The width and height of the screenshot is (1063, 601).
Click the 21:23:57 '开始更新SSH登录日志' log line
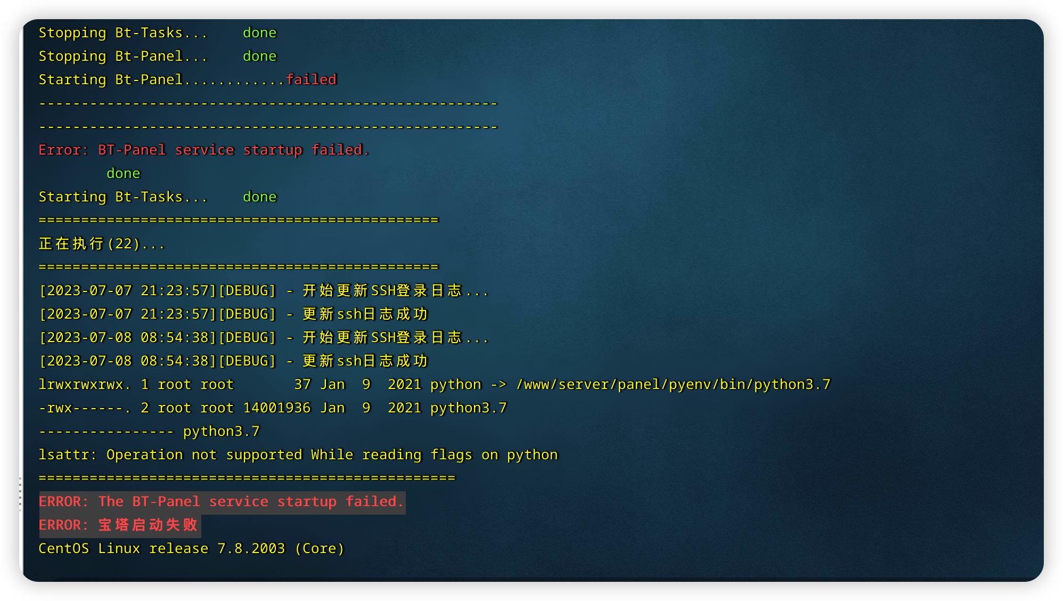264,291
